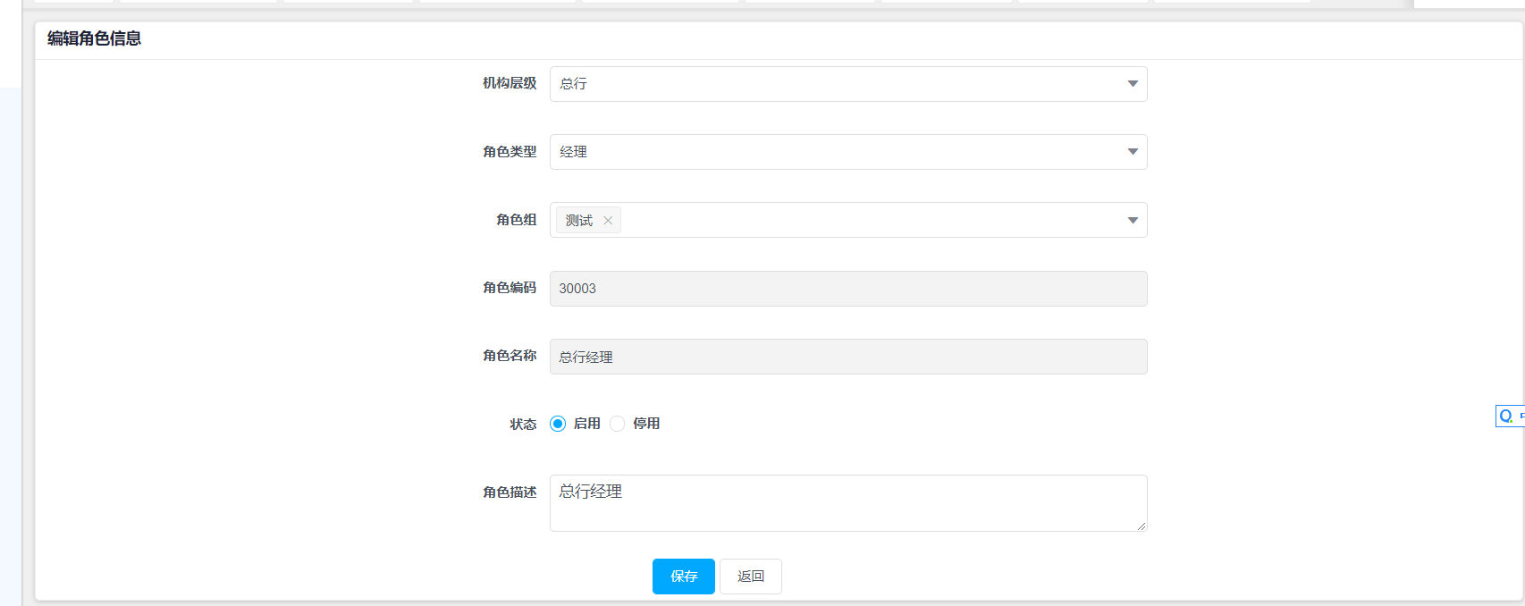Click the 返回 button
This screenshot has width=1525, height=606.
(751, 577)
